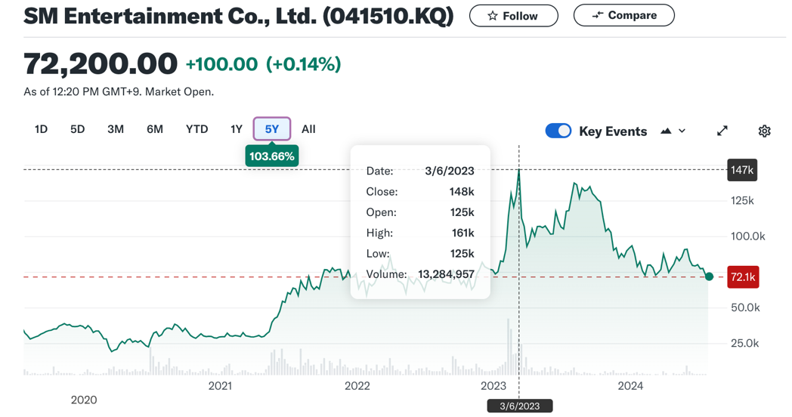Click the (+0.14%) percent change
The height and width of the screenshot is (417, 792).
click(x=304, y=64)
